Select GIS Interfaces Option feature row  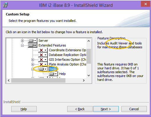[x=68, y=60]
